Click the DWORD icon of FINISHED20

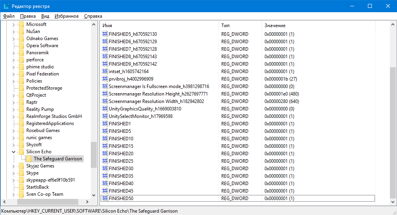[105, 153]
